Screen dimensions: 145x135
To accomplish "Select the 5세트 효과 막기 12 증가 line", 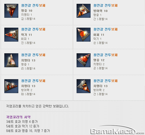I will [23, 126].
